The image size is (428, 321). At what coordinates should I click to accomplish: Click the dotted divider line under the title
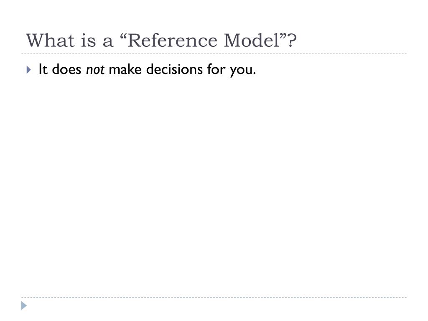tap(214, 53)
